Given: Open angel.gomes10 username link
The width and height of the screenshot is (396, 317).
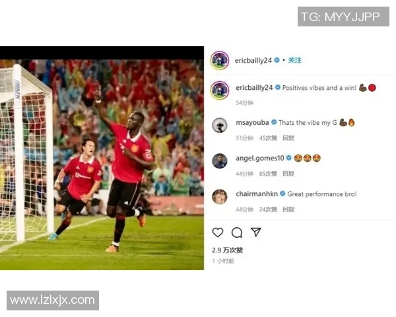Looking at the screenshot, I should click(260, 158).
